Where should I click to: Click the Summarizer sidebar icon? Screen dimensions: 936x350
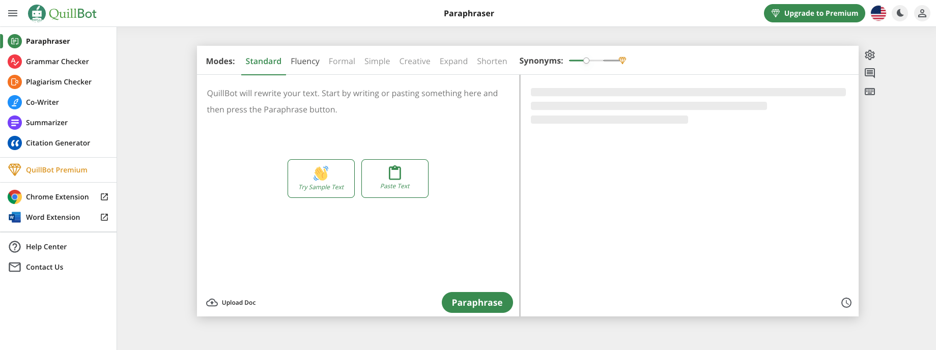[x=15, y=123]
